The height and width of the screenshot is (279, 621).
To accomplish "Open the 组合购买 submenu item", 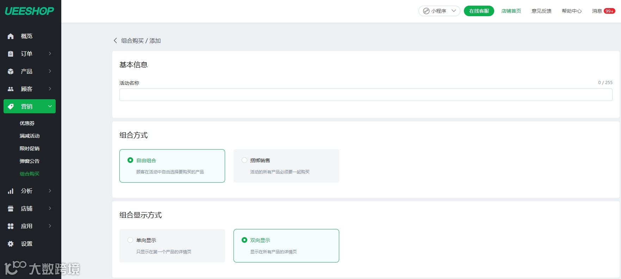I will point(30,174).
